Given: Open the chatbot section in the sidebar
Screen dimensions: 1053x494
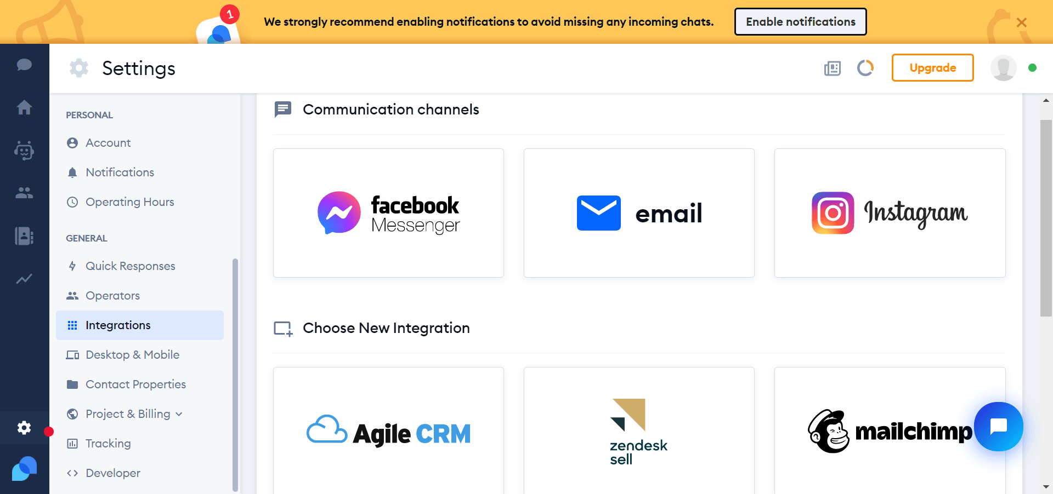Looking at the screenshot, I should click(x=24, y=151).
